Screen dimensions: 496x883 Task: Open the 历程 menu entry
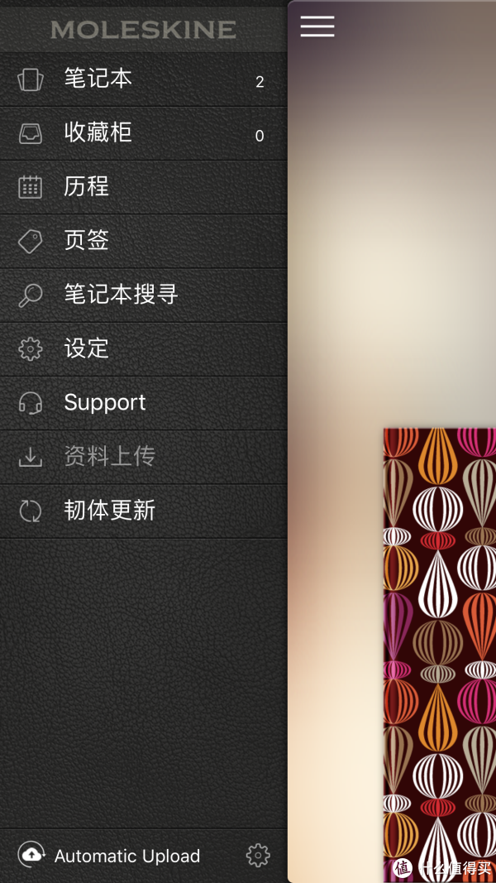[143, 187]
